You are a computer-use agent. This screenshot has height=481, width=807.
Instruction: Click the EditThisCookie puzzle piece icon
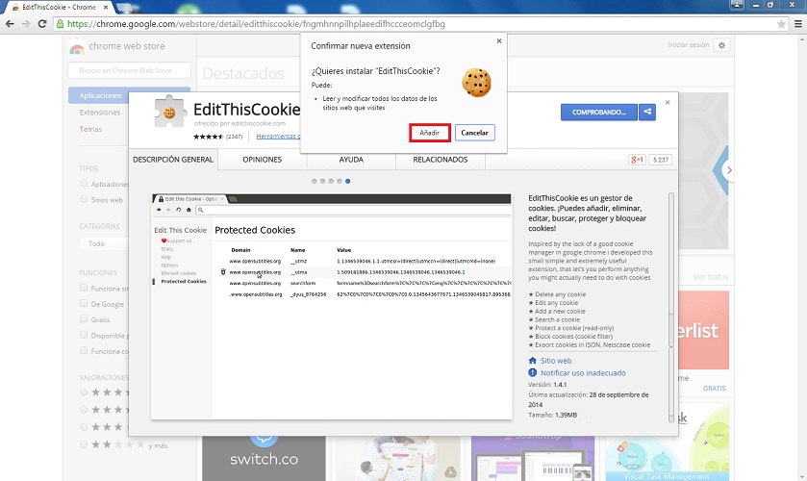pyautogui.click(x=169, y=112)
